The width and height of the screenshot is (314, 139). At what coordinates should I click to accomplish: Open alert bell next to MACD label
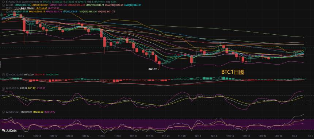pyautogui.click(x=7, y=74)
